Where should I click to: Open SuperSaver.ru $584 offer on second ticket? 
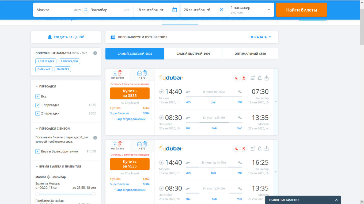pos(130,184)
